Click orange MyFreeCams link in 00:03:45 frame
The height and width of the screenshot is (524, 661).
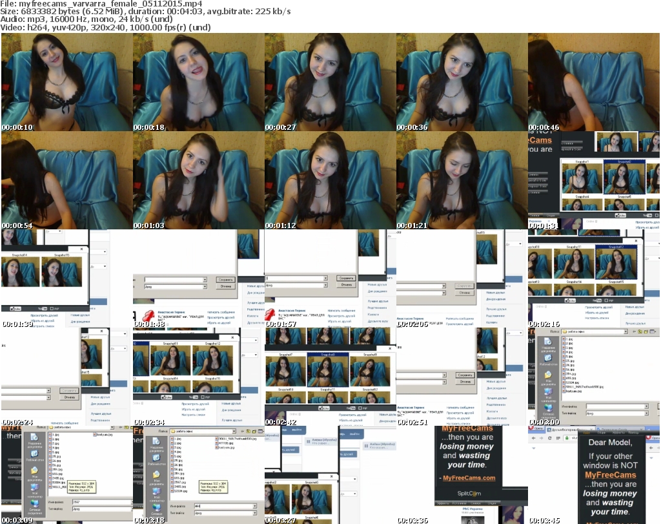(x=610, y=475)
